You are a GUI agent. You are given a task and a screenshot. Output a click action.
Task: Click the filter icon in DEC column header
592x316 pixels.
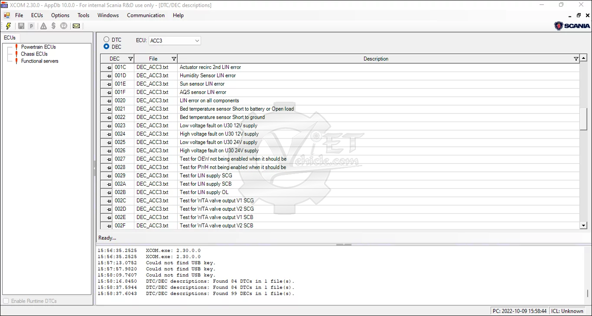[x=130, y=59]
